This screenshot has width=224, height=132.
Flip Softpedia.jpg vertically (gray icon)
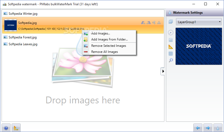tap(154, 23)
